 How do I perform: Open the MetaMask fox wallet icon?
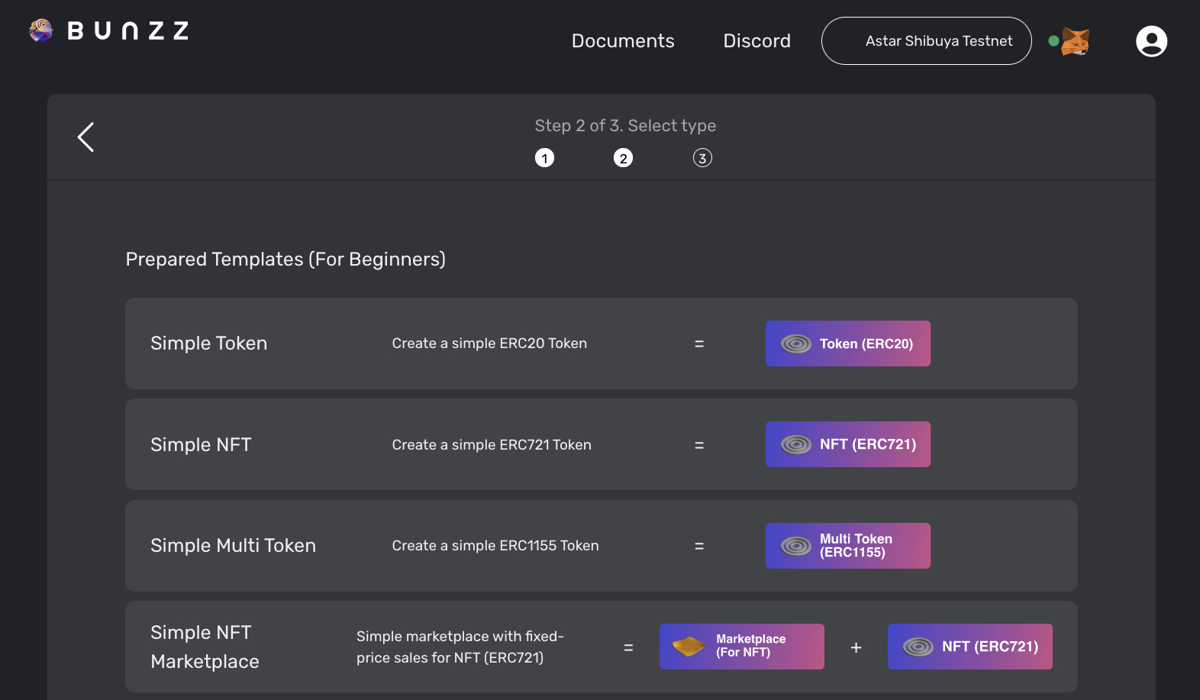tap(1076, 41)
